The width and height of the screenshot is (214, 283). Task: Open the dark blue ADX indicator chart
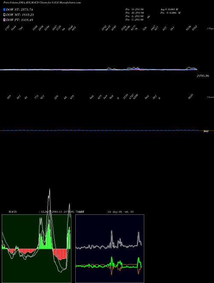pos(110,249)
